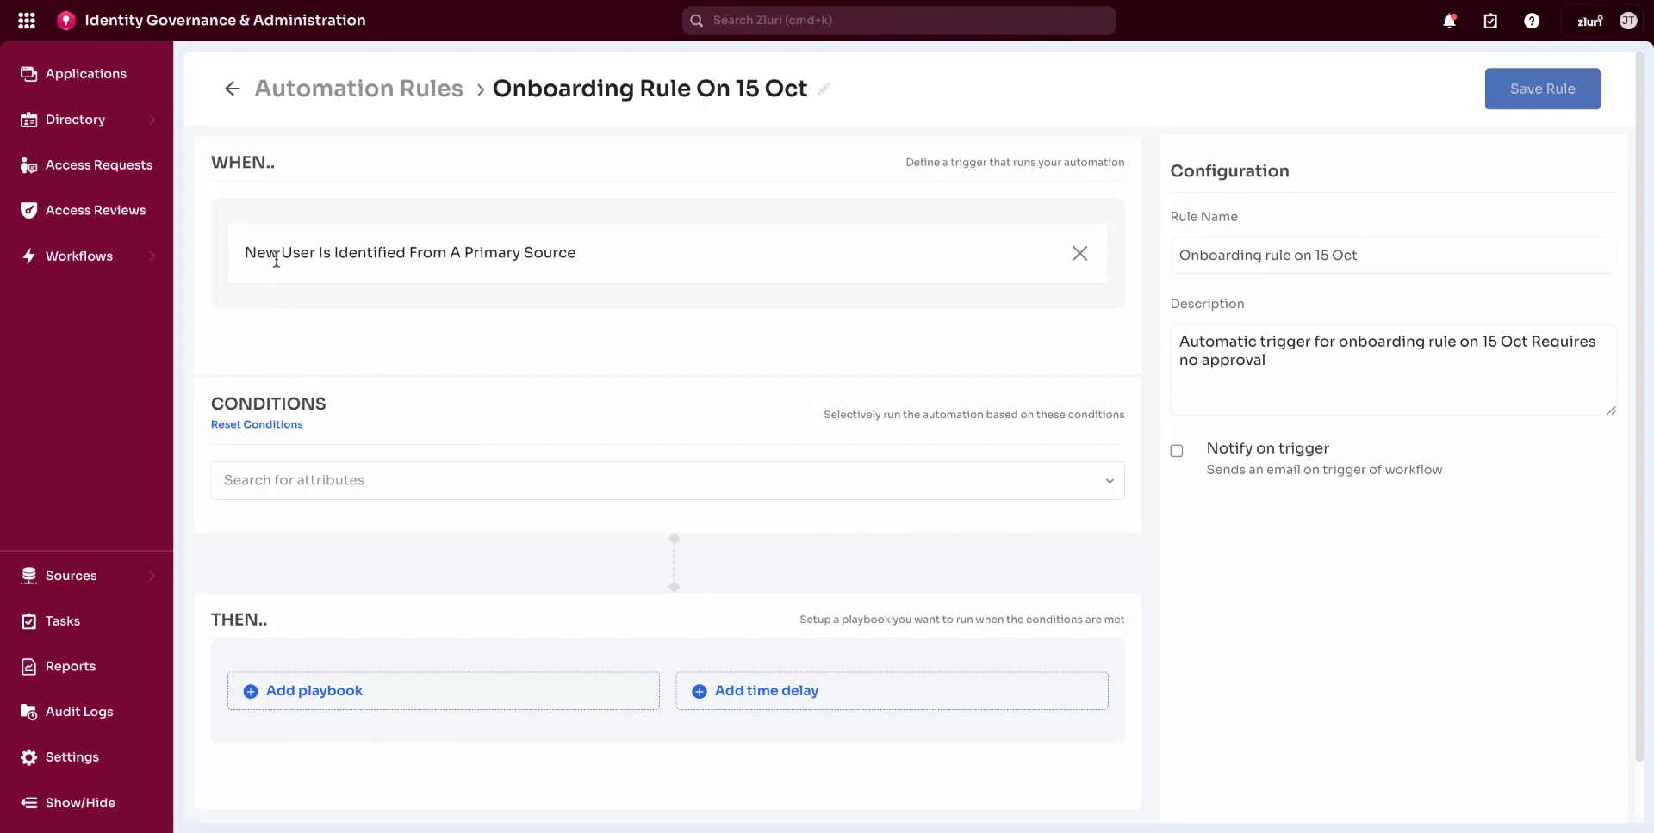
Task: Click Reset Conditions link
Action: click(x=257, y=423)
